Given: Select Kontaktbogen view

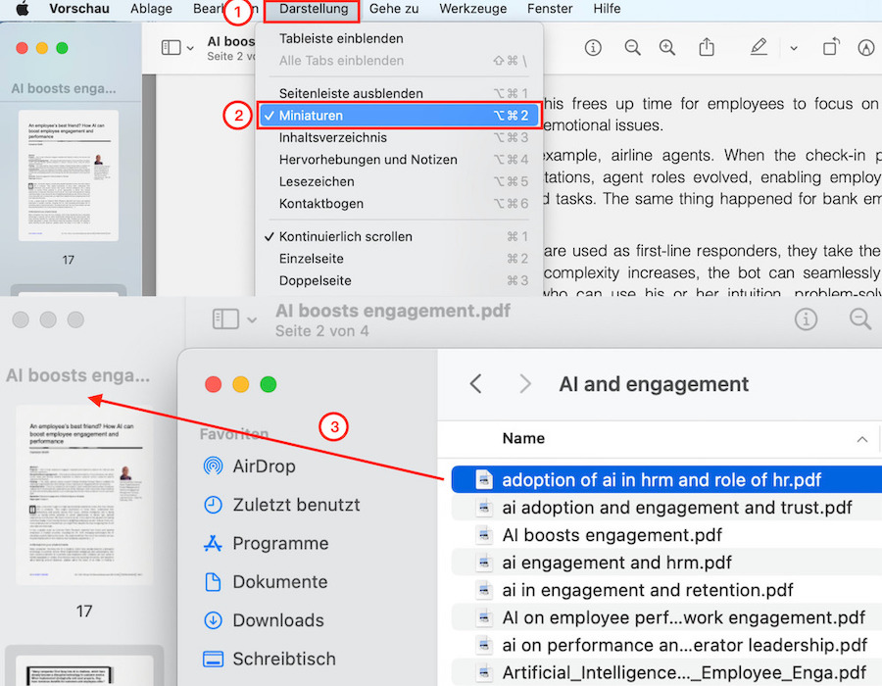Looking at the screenshot, I should tap(399, 204).
